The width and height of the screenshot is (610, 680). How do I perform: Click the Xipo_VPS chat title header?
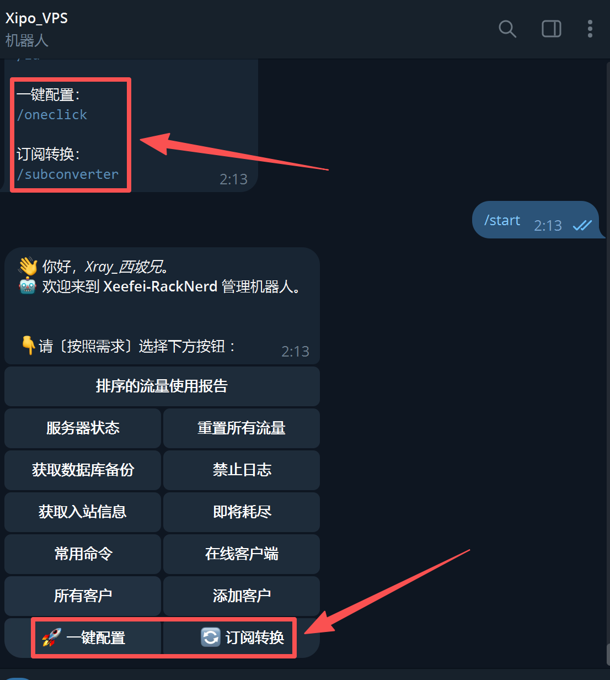[x=36, y=18]
